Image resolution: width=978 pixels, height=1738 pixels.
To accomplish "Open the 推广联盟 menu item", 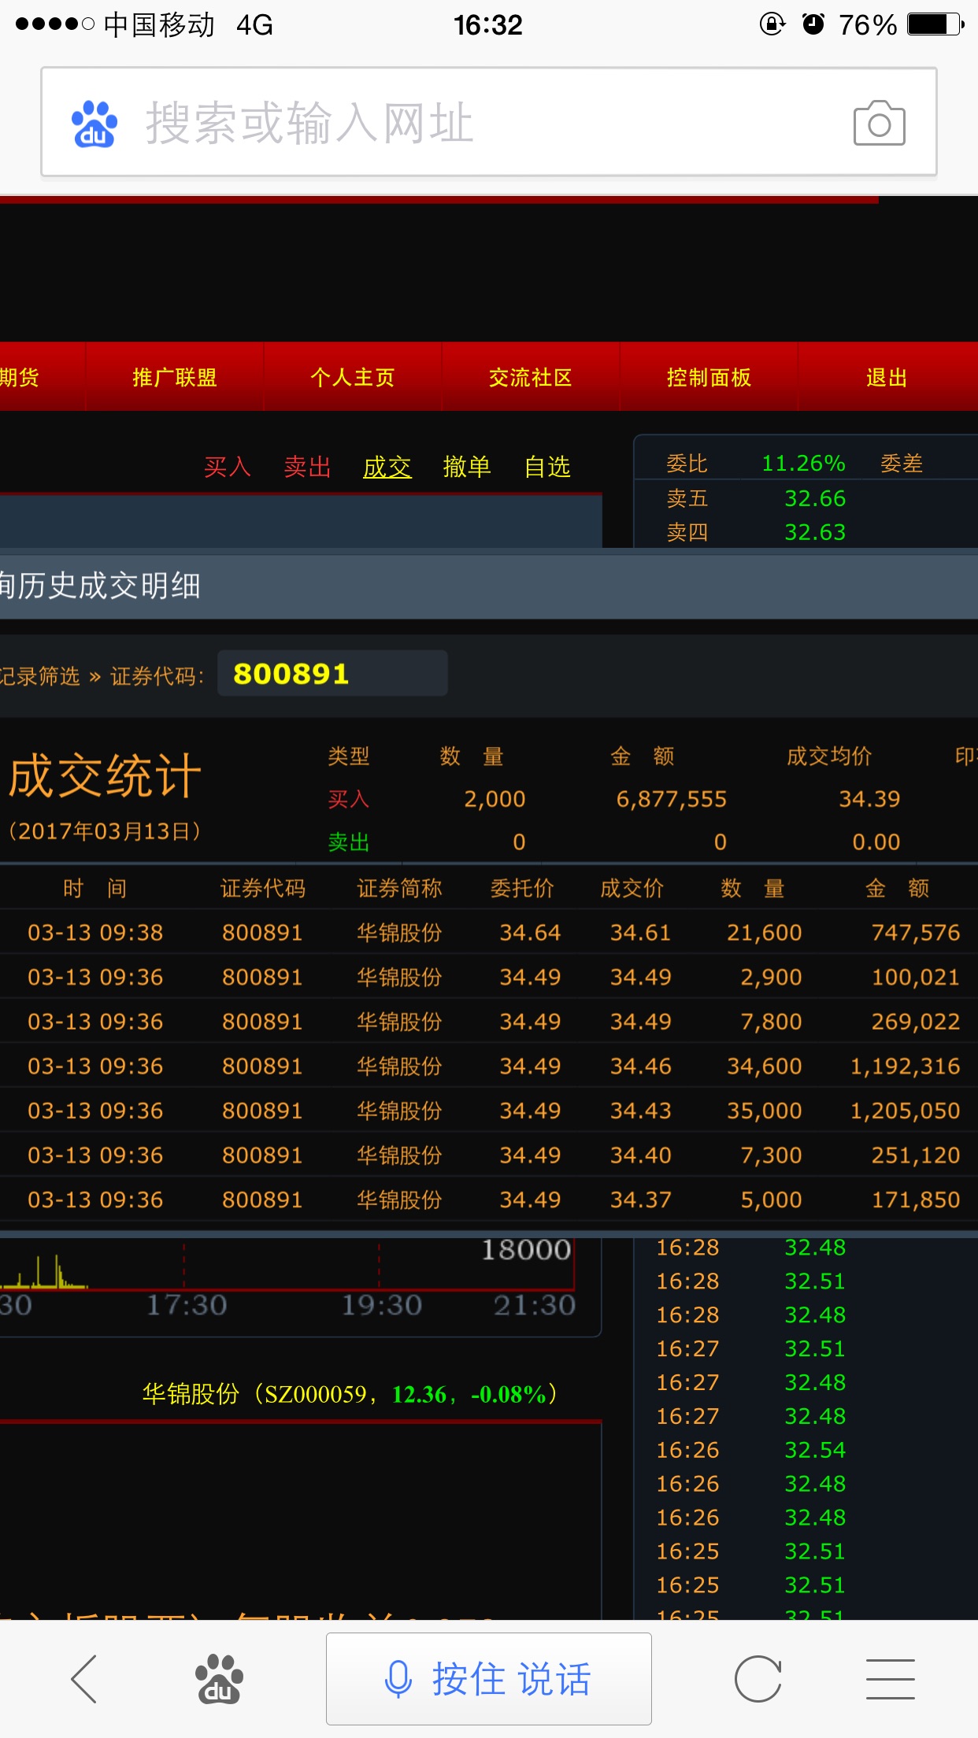I will pyautogui.click(x=174, y=378).
